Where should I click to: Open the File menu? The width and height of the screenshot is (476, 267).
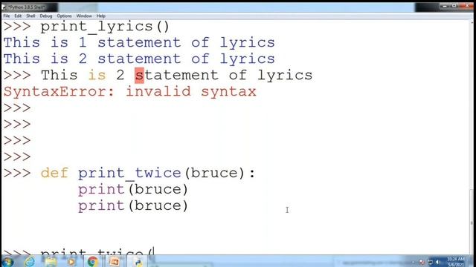[7, 16]
